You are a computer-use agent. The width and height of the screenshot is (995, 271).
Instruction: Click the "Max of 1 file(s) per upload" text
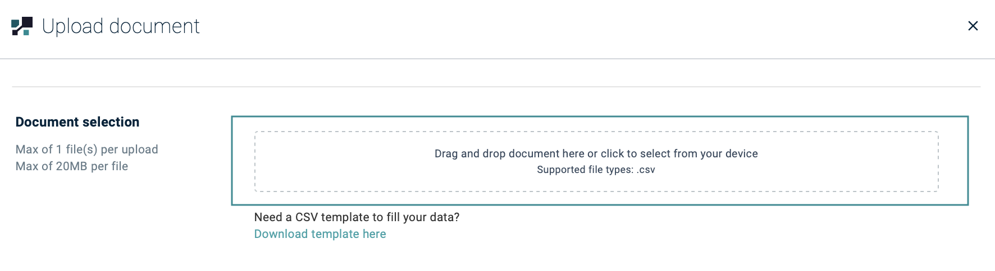coord(87,149)
